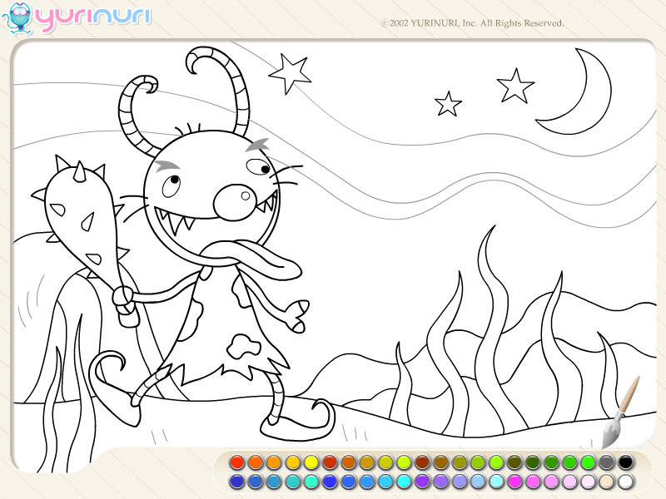Fill the smallest star in the sky
This screenshot has width=666, height=499.
click(448, 105)
